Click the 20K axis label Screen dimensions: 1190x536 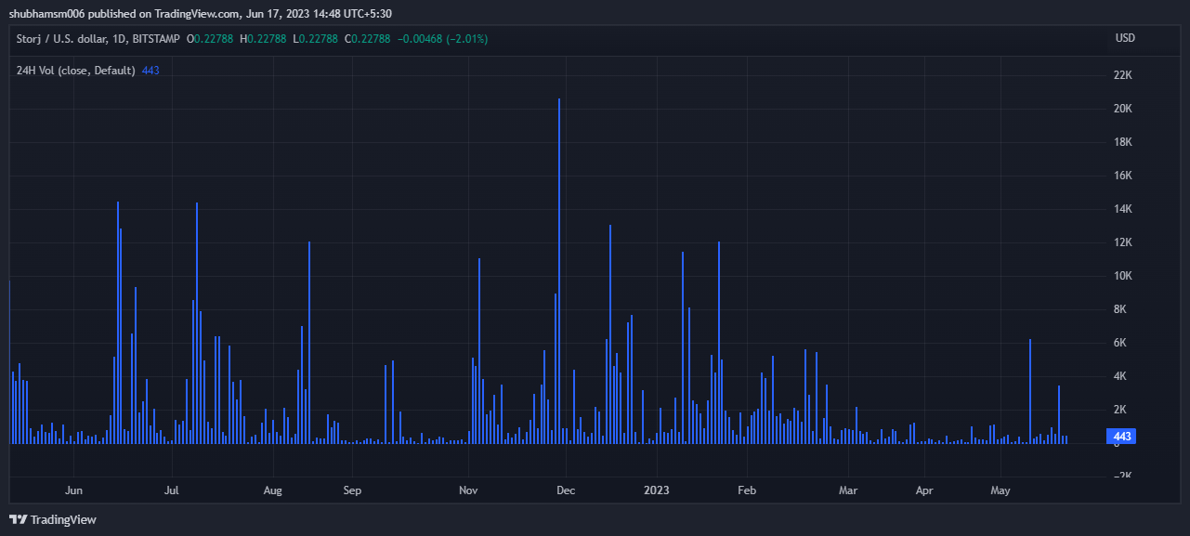(x=1122, y=109)
